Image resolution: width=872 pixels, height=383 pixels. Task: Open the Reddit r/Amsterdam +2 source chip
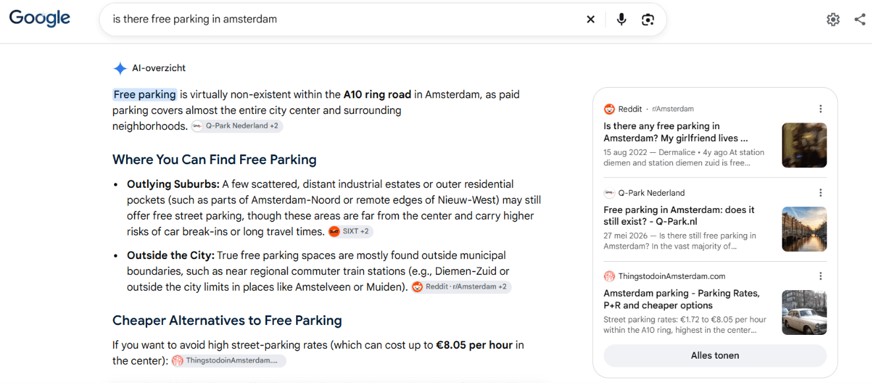(461, 287)
